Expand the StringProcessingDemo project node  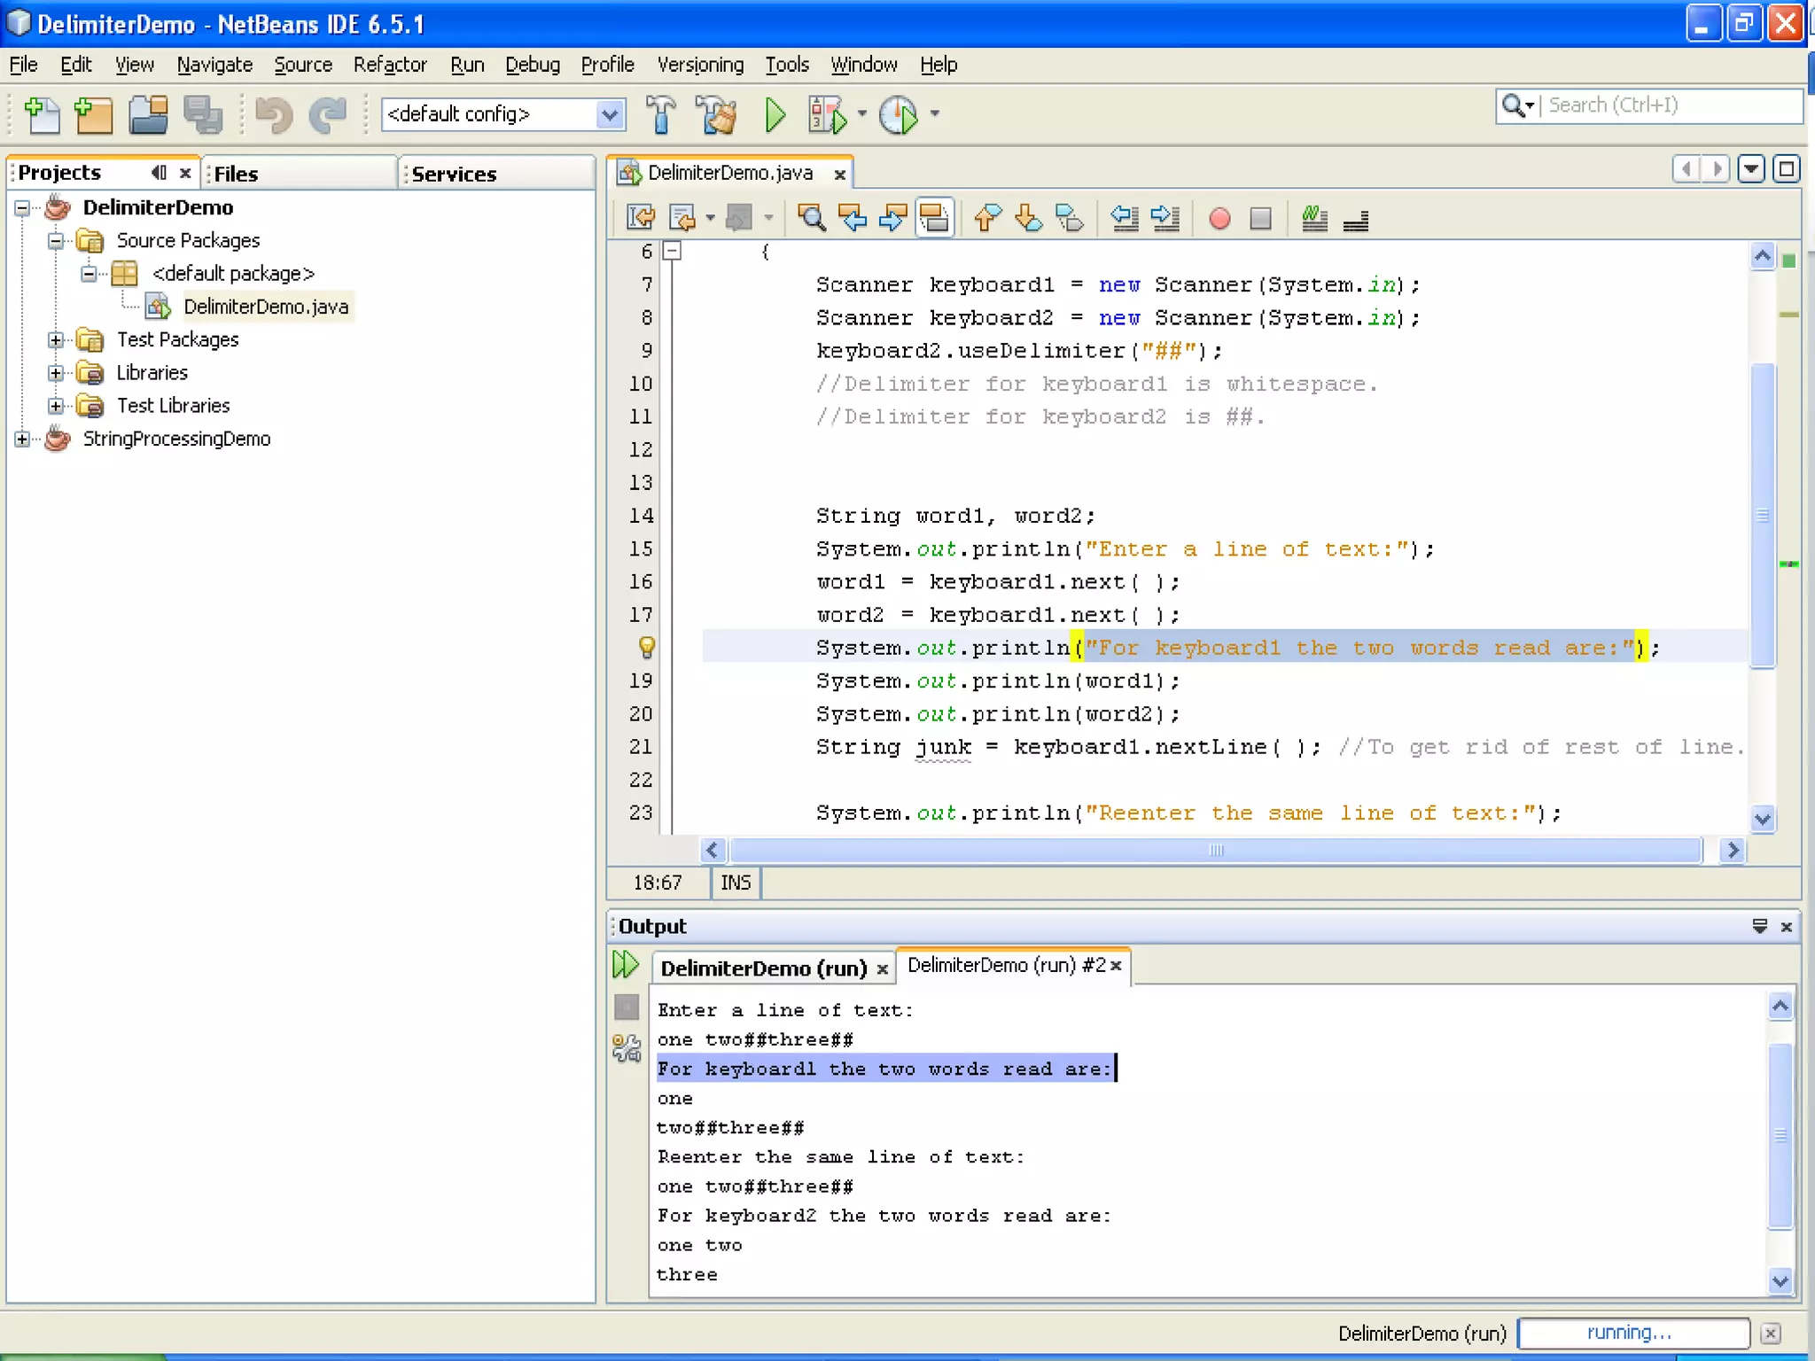[x=22, y=439]
